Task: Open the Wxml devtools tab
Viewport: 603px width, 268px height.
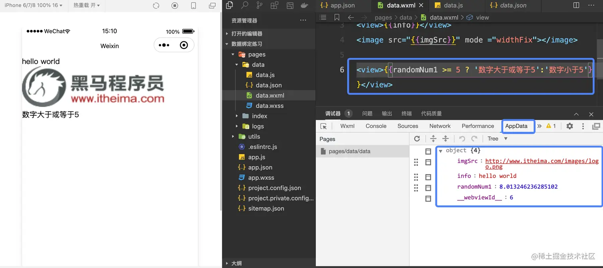Action: pyautogui.click(x=347, y=126)
